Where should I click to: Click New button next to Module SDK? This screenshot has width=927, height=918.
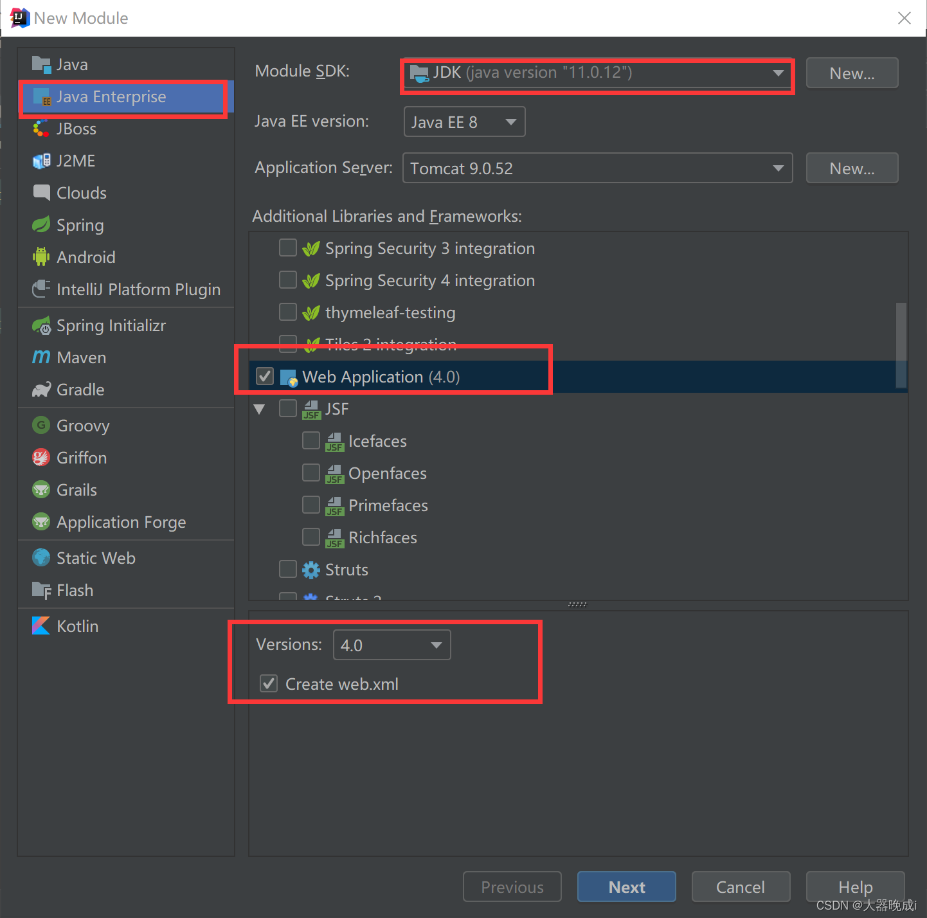pyautogui.click(x=852, y=73)
